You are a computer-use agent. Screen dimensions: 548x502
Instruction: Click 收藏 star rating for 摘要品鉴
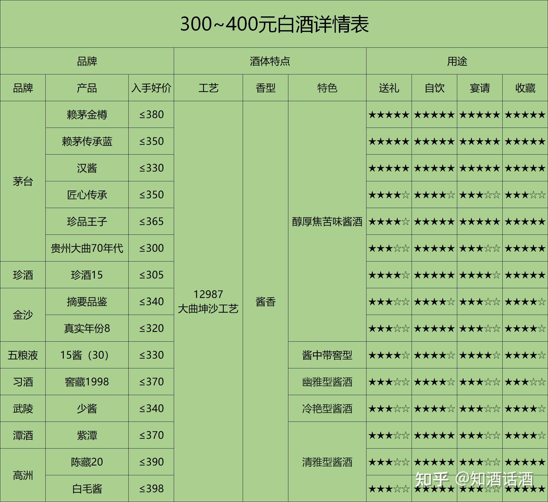pyautogui.click(x=525, y=302)
